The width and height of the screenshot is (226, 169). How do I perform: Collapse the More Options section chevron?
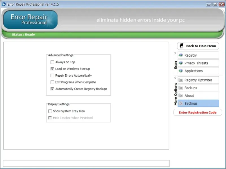point(175,78)
